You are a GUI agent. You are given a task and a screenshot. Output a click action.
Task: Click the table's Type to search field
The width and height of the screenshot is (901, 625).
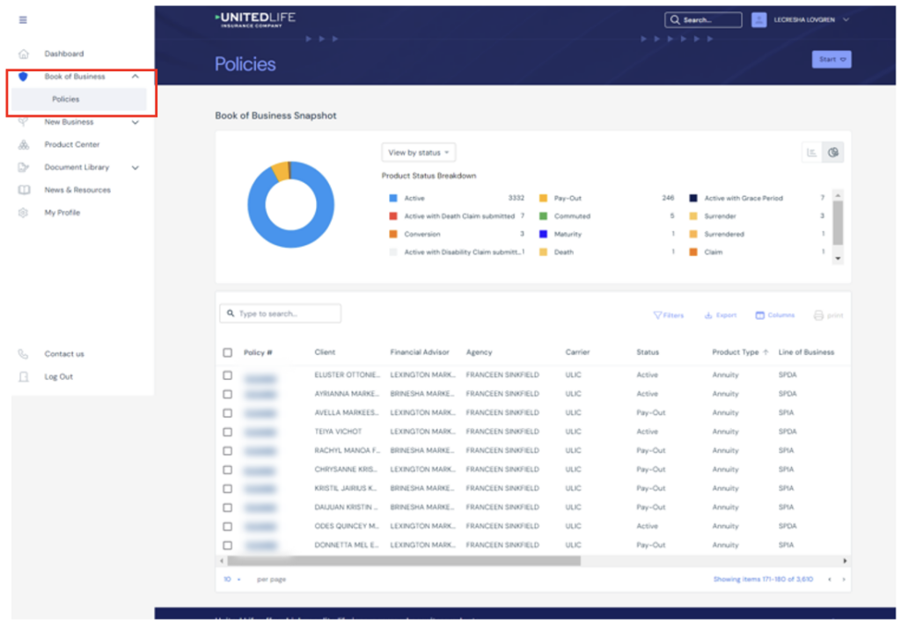281,313
